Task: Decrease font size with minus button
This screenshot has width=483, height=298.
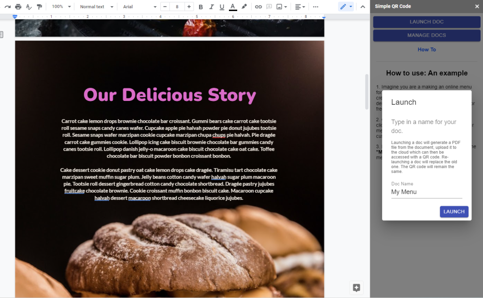Action: [x=165, y=6]
